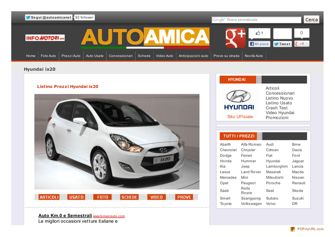Screen dimensions: 335x237
Task: Select Hyundai in the price list
Action: 273,161
